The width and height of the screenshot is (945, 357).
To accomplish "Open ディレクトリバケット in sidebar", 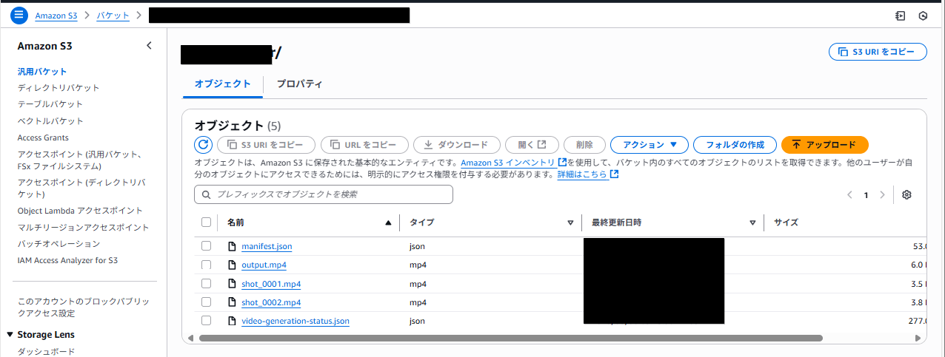I will [x=59, y=88].
